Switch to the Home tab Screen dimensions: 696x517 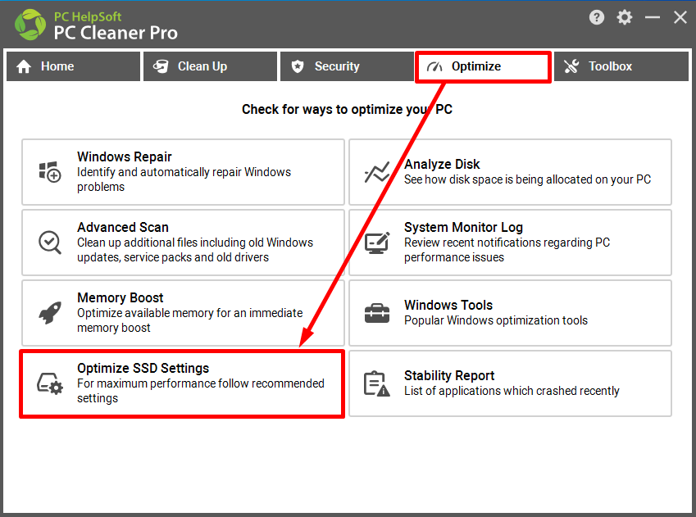click(73, 66)
